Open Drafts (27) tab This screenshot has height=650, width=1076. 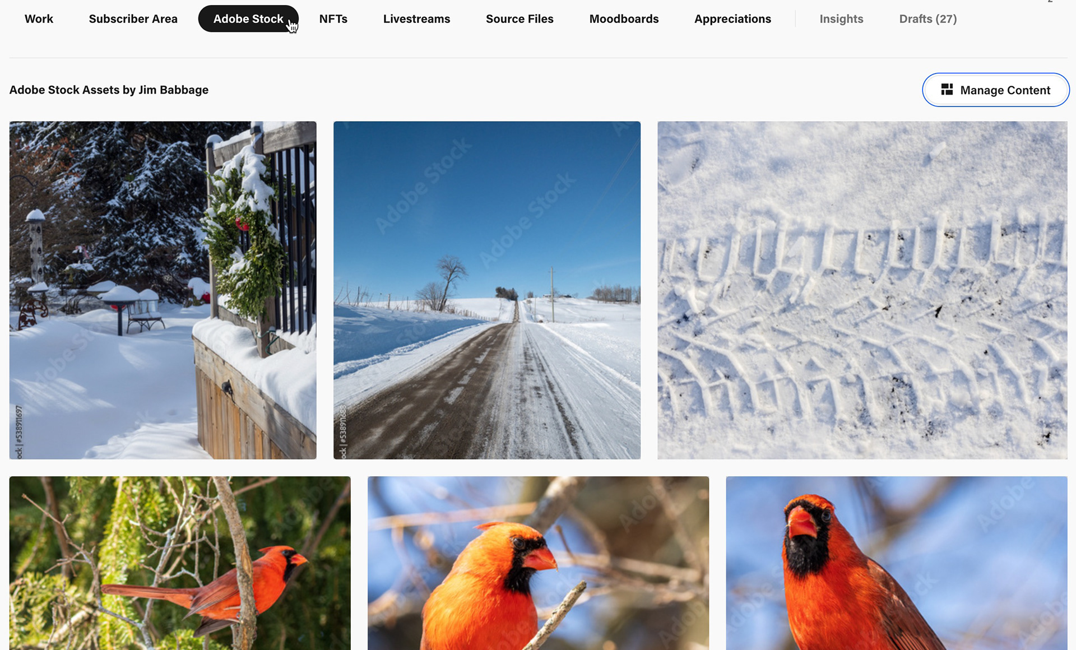point(928,18)
